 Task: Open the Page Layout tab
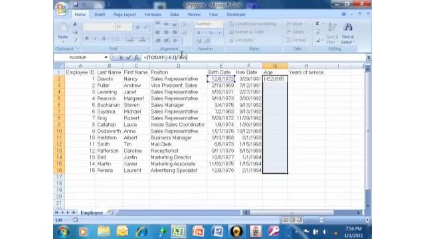click(x=124, y=15)
